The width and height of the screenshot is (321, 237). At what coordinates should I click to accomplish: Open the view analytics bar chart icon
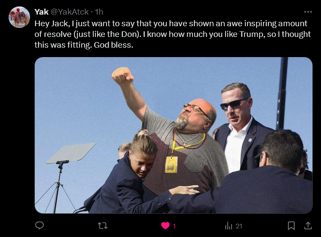pos(229,225)
